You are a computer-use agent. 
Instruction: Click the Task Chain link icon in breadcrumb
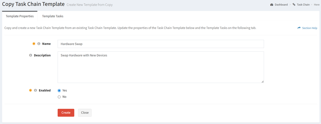pyautogui.click(x=294, y=4)
